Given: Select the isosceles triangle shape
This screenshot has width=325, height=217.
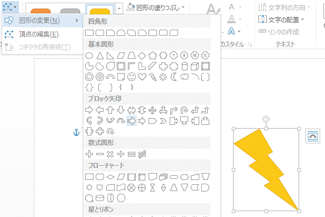Looking at the screenshot, I should click(x=100, y=56).
